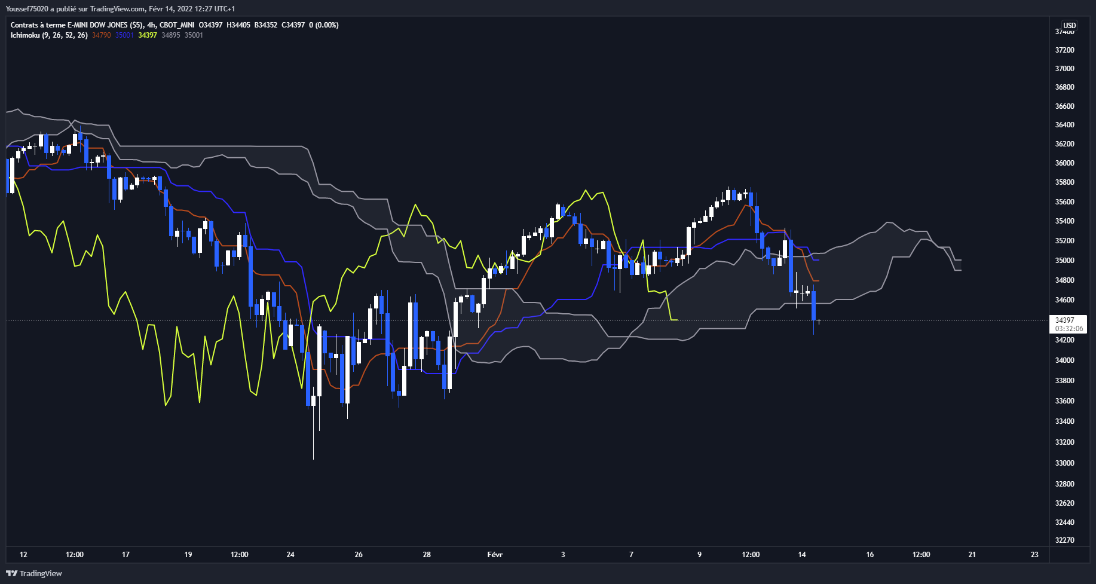Click 34600 on the price axis
The height and width of the screenshot is (584, 1096).
pyautogui.click(x=1064, y=300)
